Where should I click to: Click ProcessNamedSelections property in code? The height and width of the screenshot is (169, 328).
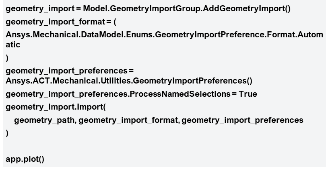[180, 94]
